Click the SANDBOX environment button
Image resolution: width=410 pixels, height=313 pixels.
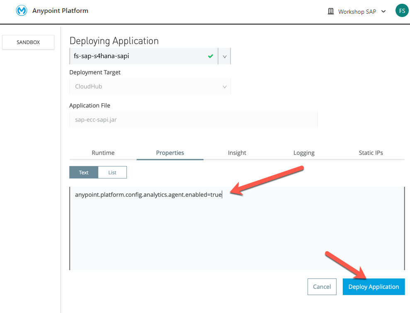(x=28, y=42)
